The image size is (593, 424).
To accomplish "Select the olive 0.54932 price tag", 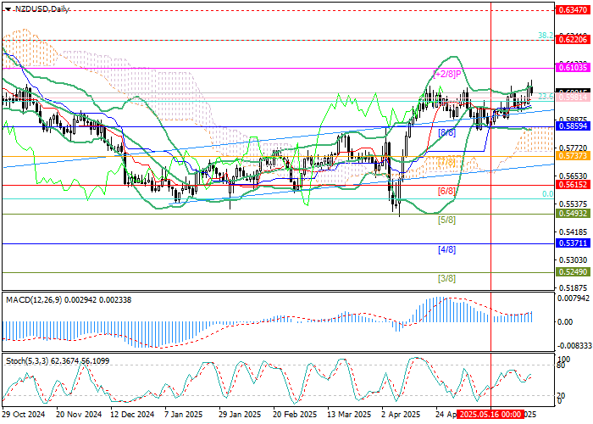I will [573, 214].
